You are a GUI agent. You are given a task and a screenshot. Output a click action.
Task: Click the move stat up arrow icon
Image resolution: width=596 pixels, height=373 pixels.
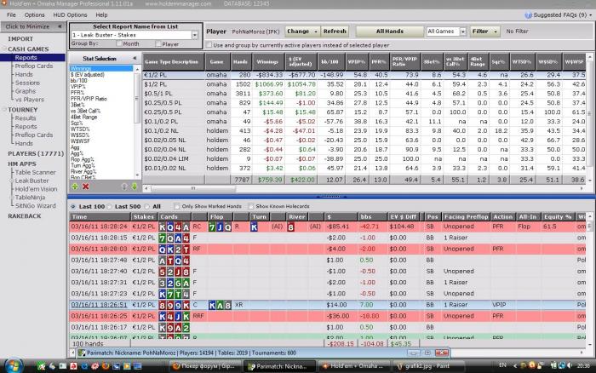pos(124,186)
